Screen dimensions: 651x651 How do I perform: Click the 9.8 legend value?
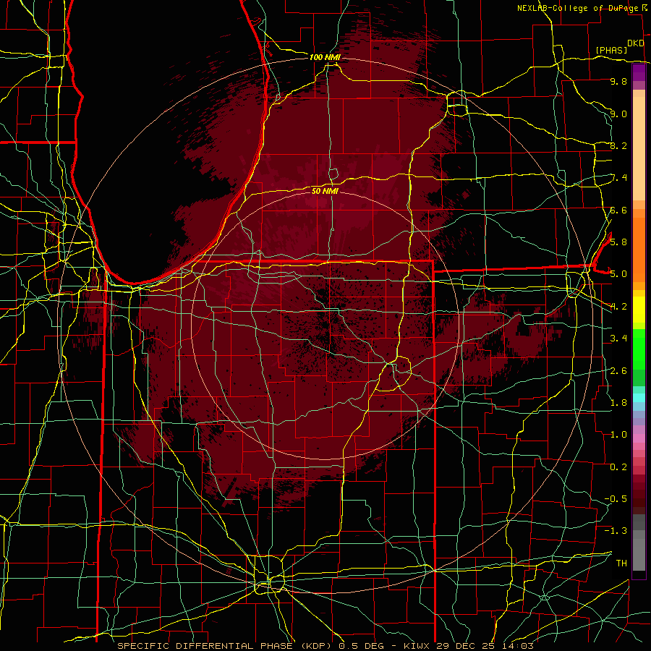tap(618, 82)
